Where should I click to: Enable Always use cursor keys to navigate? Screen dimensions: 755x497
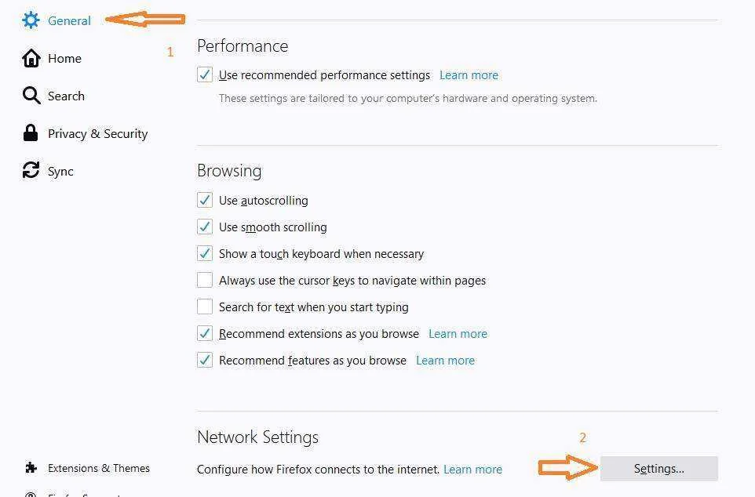[205, 280]
